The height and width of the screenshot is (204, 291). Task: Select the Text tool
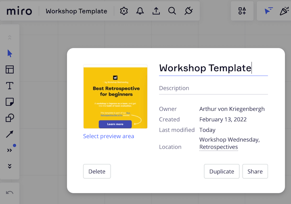point(10,86)
